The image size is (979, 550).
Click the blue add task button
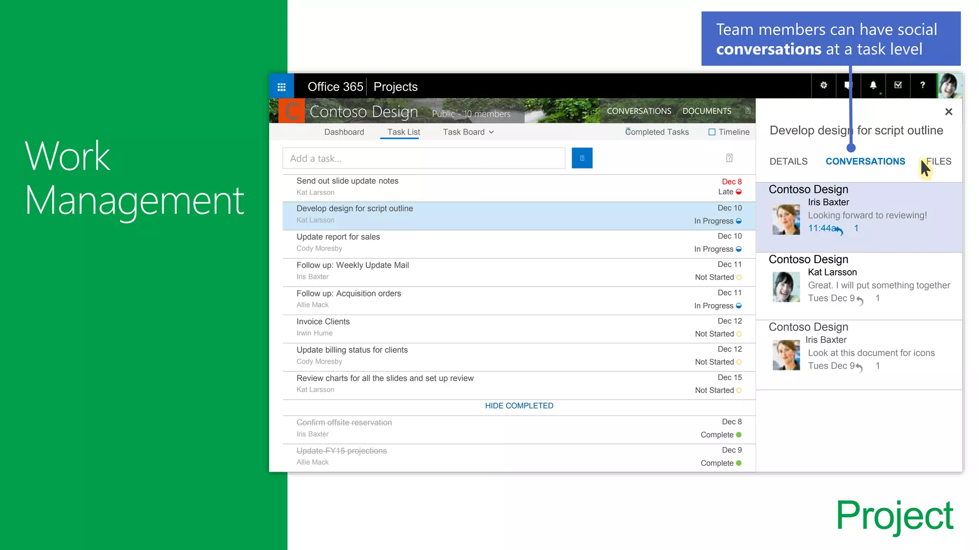point(582,158)
